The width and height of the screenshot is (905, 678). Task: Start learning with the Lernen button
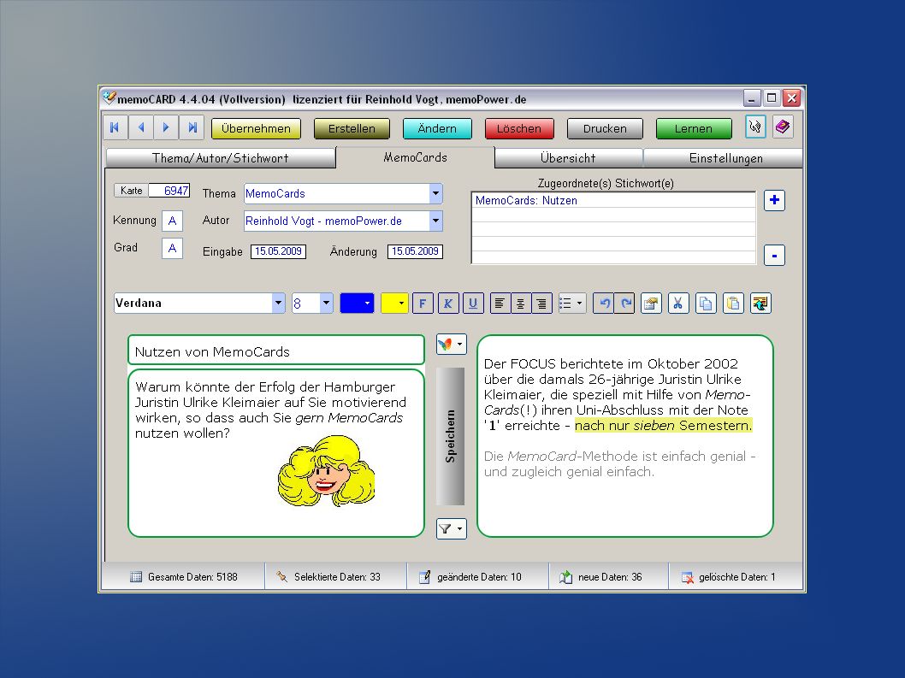click(x=694, y=129)
